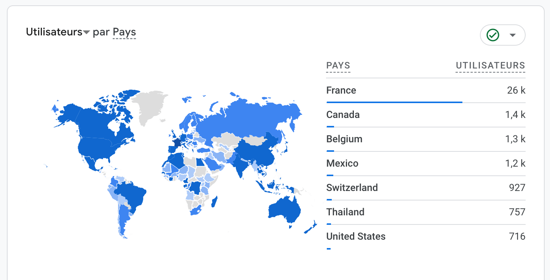This screenshot has width=550, height=280.
Task: Open the dropdown arrow beside the checkmark
Action: click(513, 35)
